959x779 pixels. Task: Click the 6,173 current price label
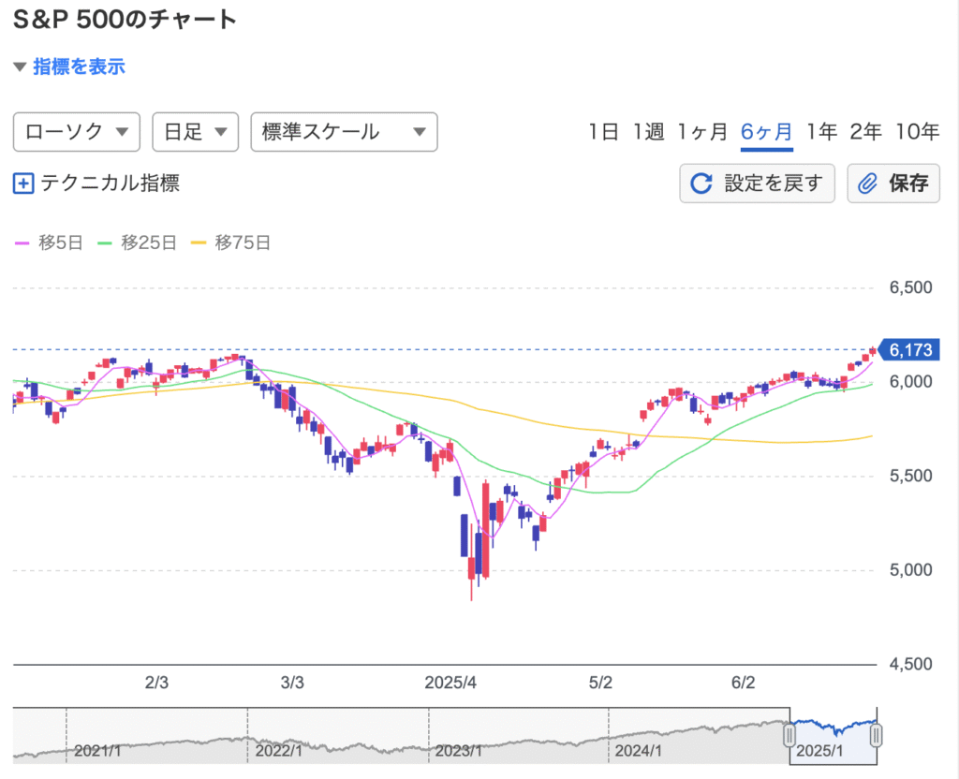tap(908, 350)
